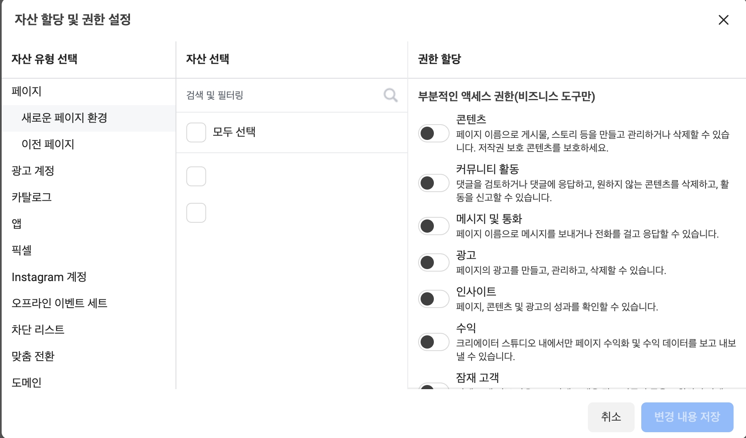
Task: Click the search magnifier icon
Action: 390,95
